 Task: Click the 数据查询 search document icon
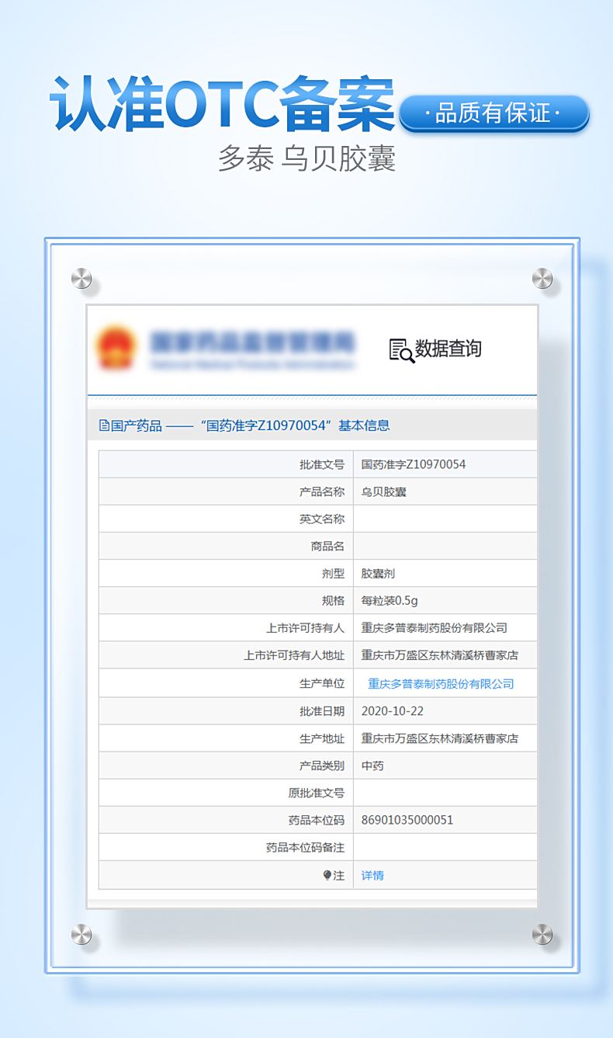click(x=401, y=350)
